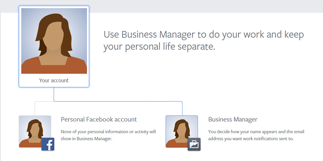Viewport: 323px width, 161px height.
Task: Select the Personal Facebook account avatar thumbnail
Action: click(35, 132)
